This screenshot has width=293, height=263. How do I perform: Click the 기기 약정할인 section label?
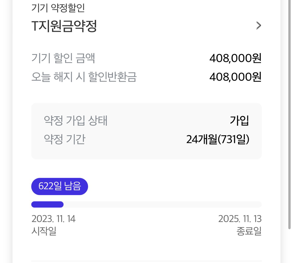(58, 8)
